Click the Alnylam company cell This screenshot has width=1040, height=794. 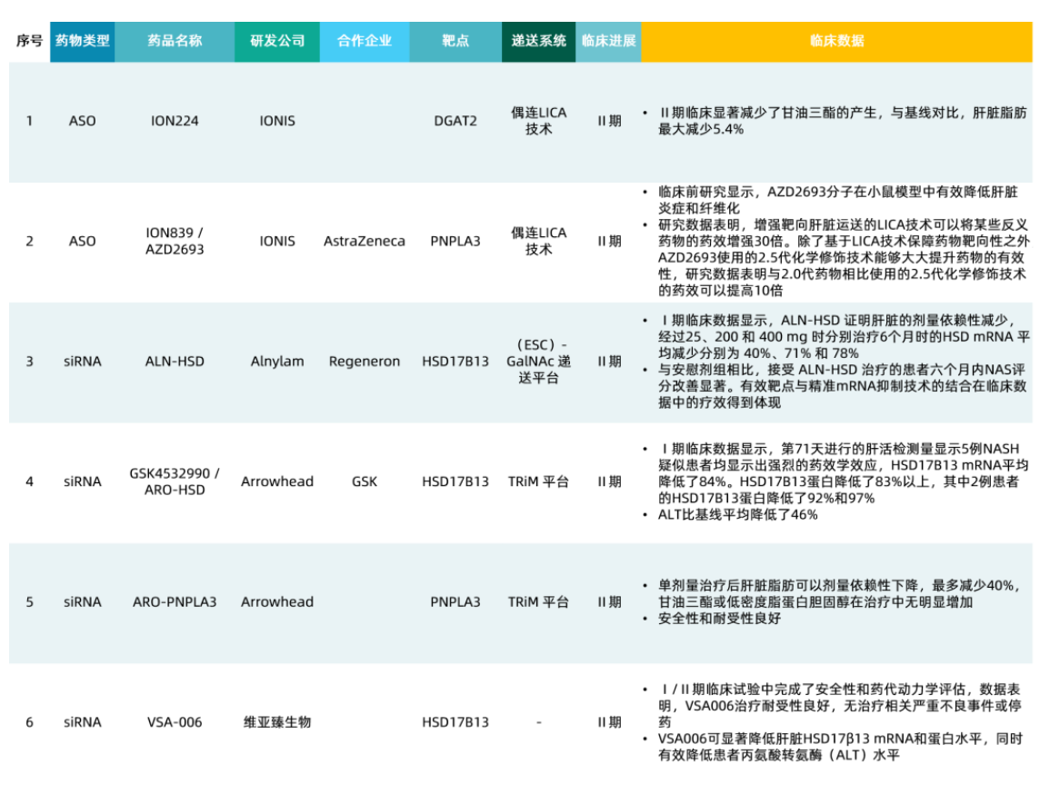pyautogui.click(x=277, y=362)
